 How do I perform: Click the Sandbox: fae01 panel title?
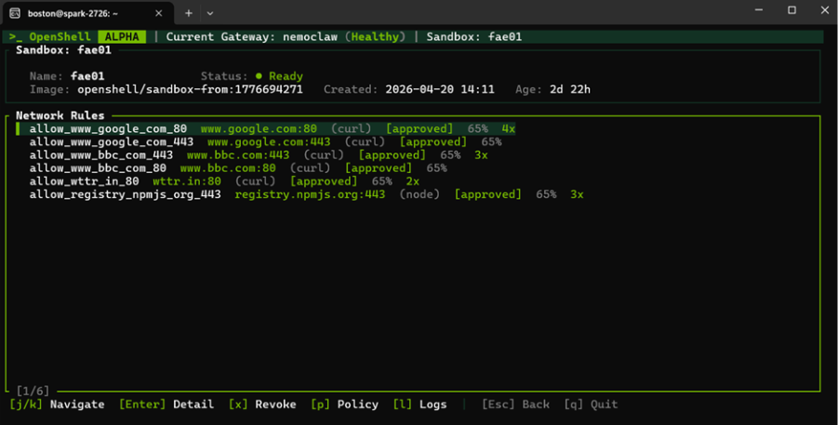pyautogui.click(x=63, y=50)
